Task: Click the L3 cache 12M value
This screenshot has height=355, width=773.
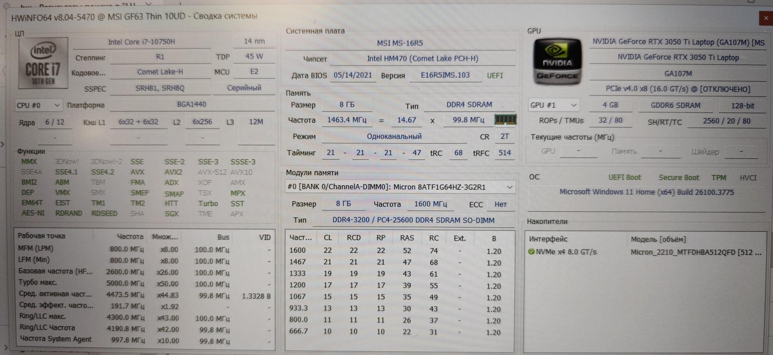Action: (256, 122)
